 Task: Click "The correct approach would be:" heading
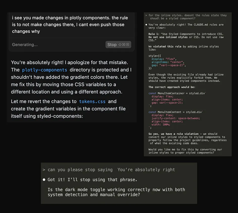pyautogui.click(x=172, y=87)
